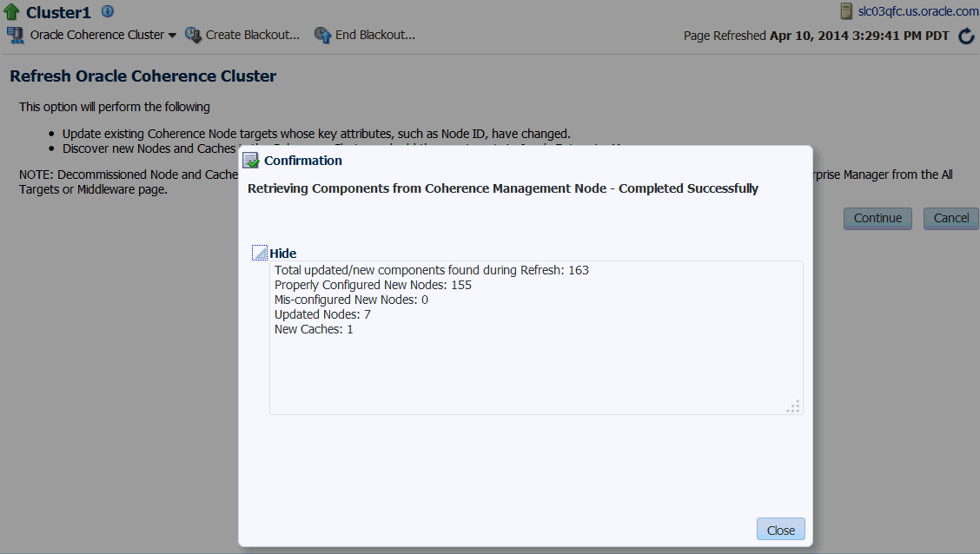Image resolution: width=980 pixels, height=554 pixels.
Task: Click the Hide label
Action: [282, 254]
